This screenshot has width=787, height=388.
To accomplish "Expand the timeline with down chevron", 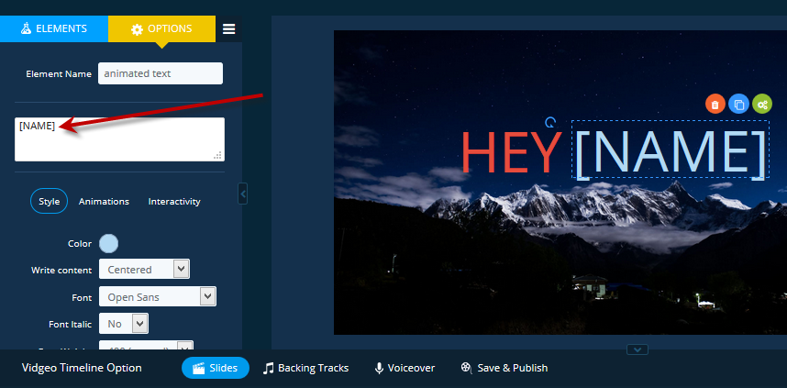I will [x=637, y=349].
